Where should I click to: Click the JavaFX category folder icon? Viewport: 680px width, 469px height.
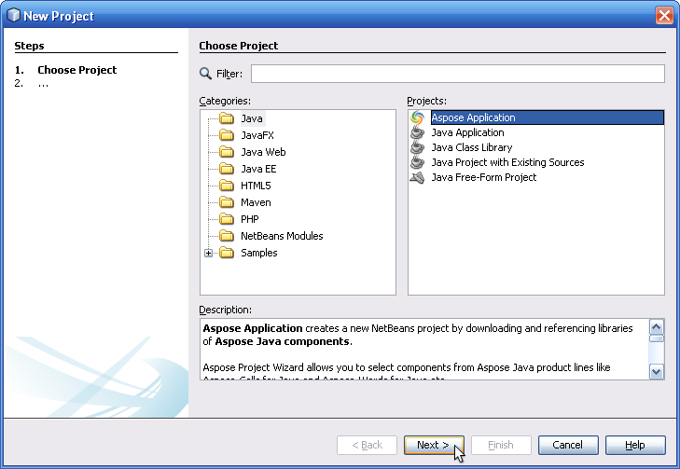coord(227,135)
